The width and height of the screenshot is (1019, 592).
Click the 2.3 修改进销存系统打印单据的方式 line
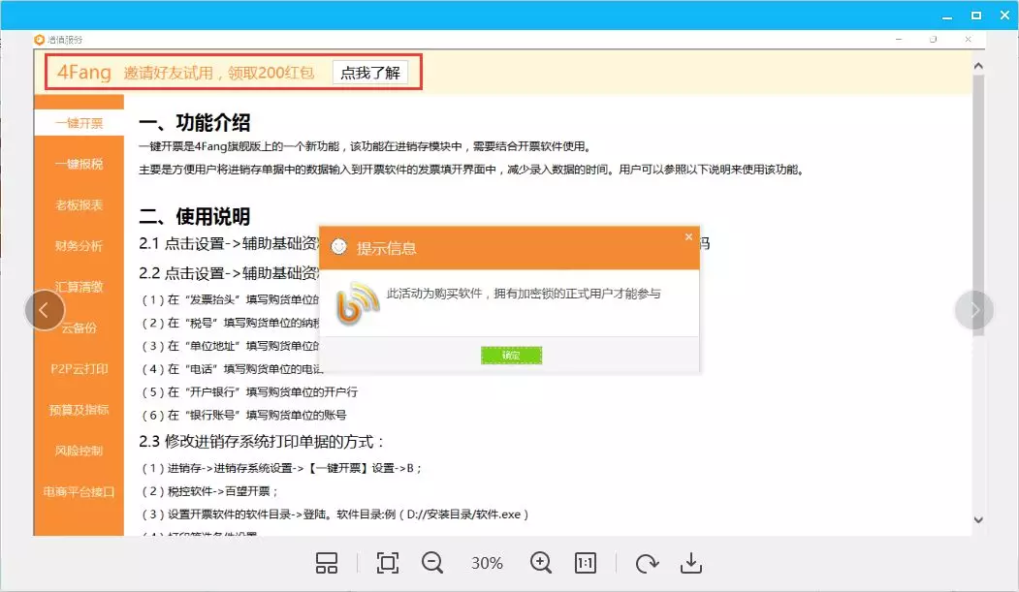click(x=261, y=442)
